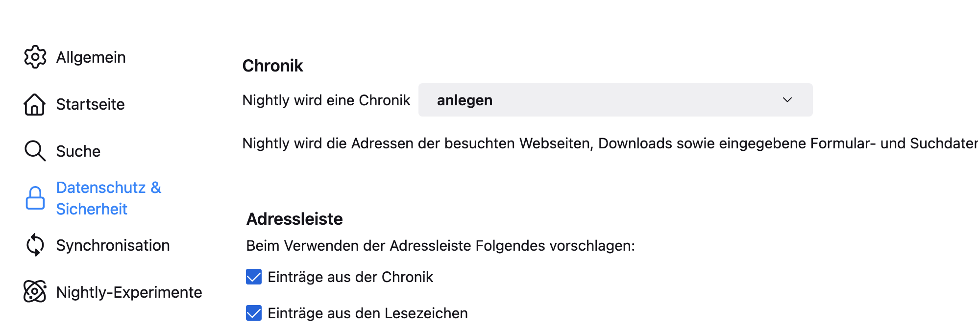Open the Chronik "anlegen" dropdown

[x=615, y=100]
